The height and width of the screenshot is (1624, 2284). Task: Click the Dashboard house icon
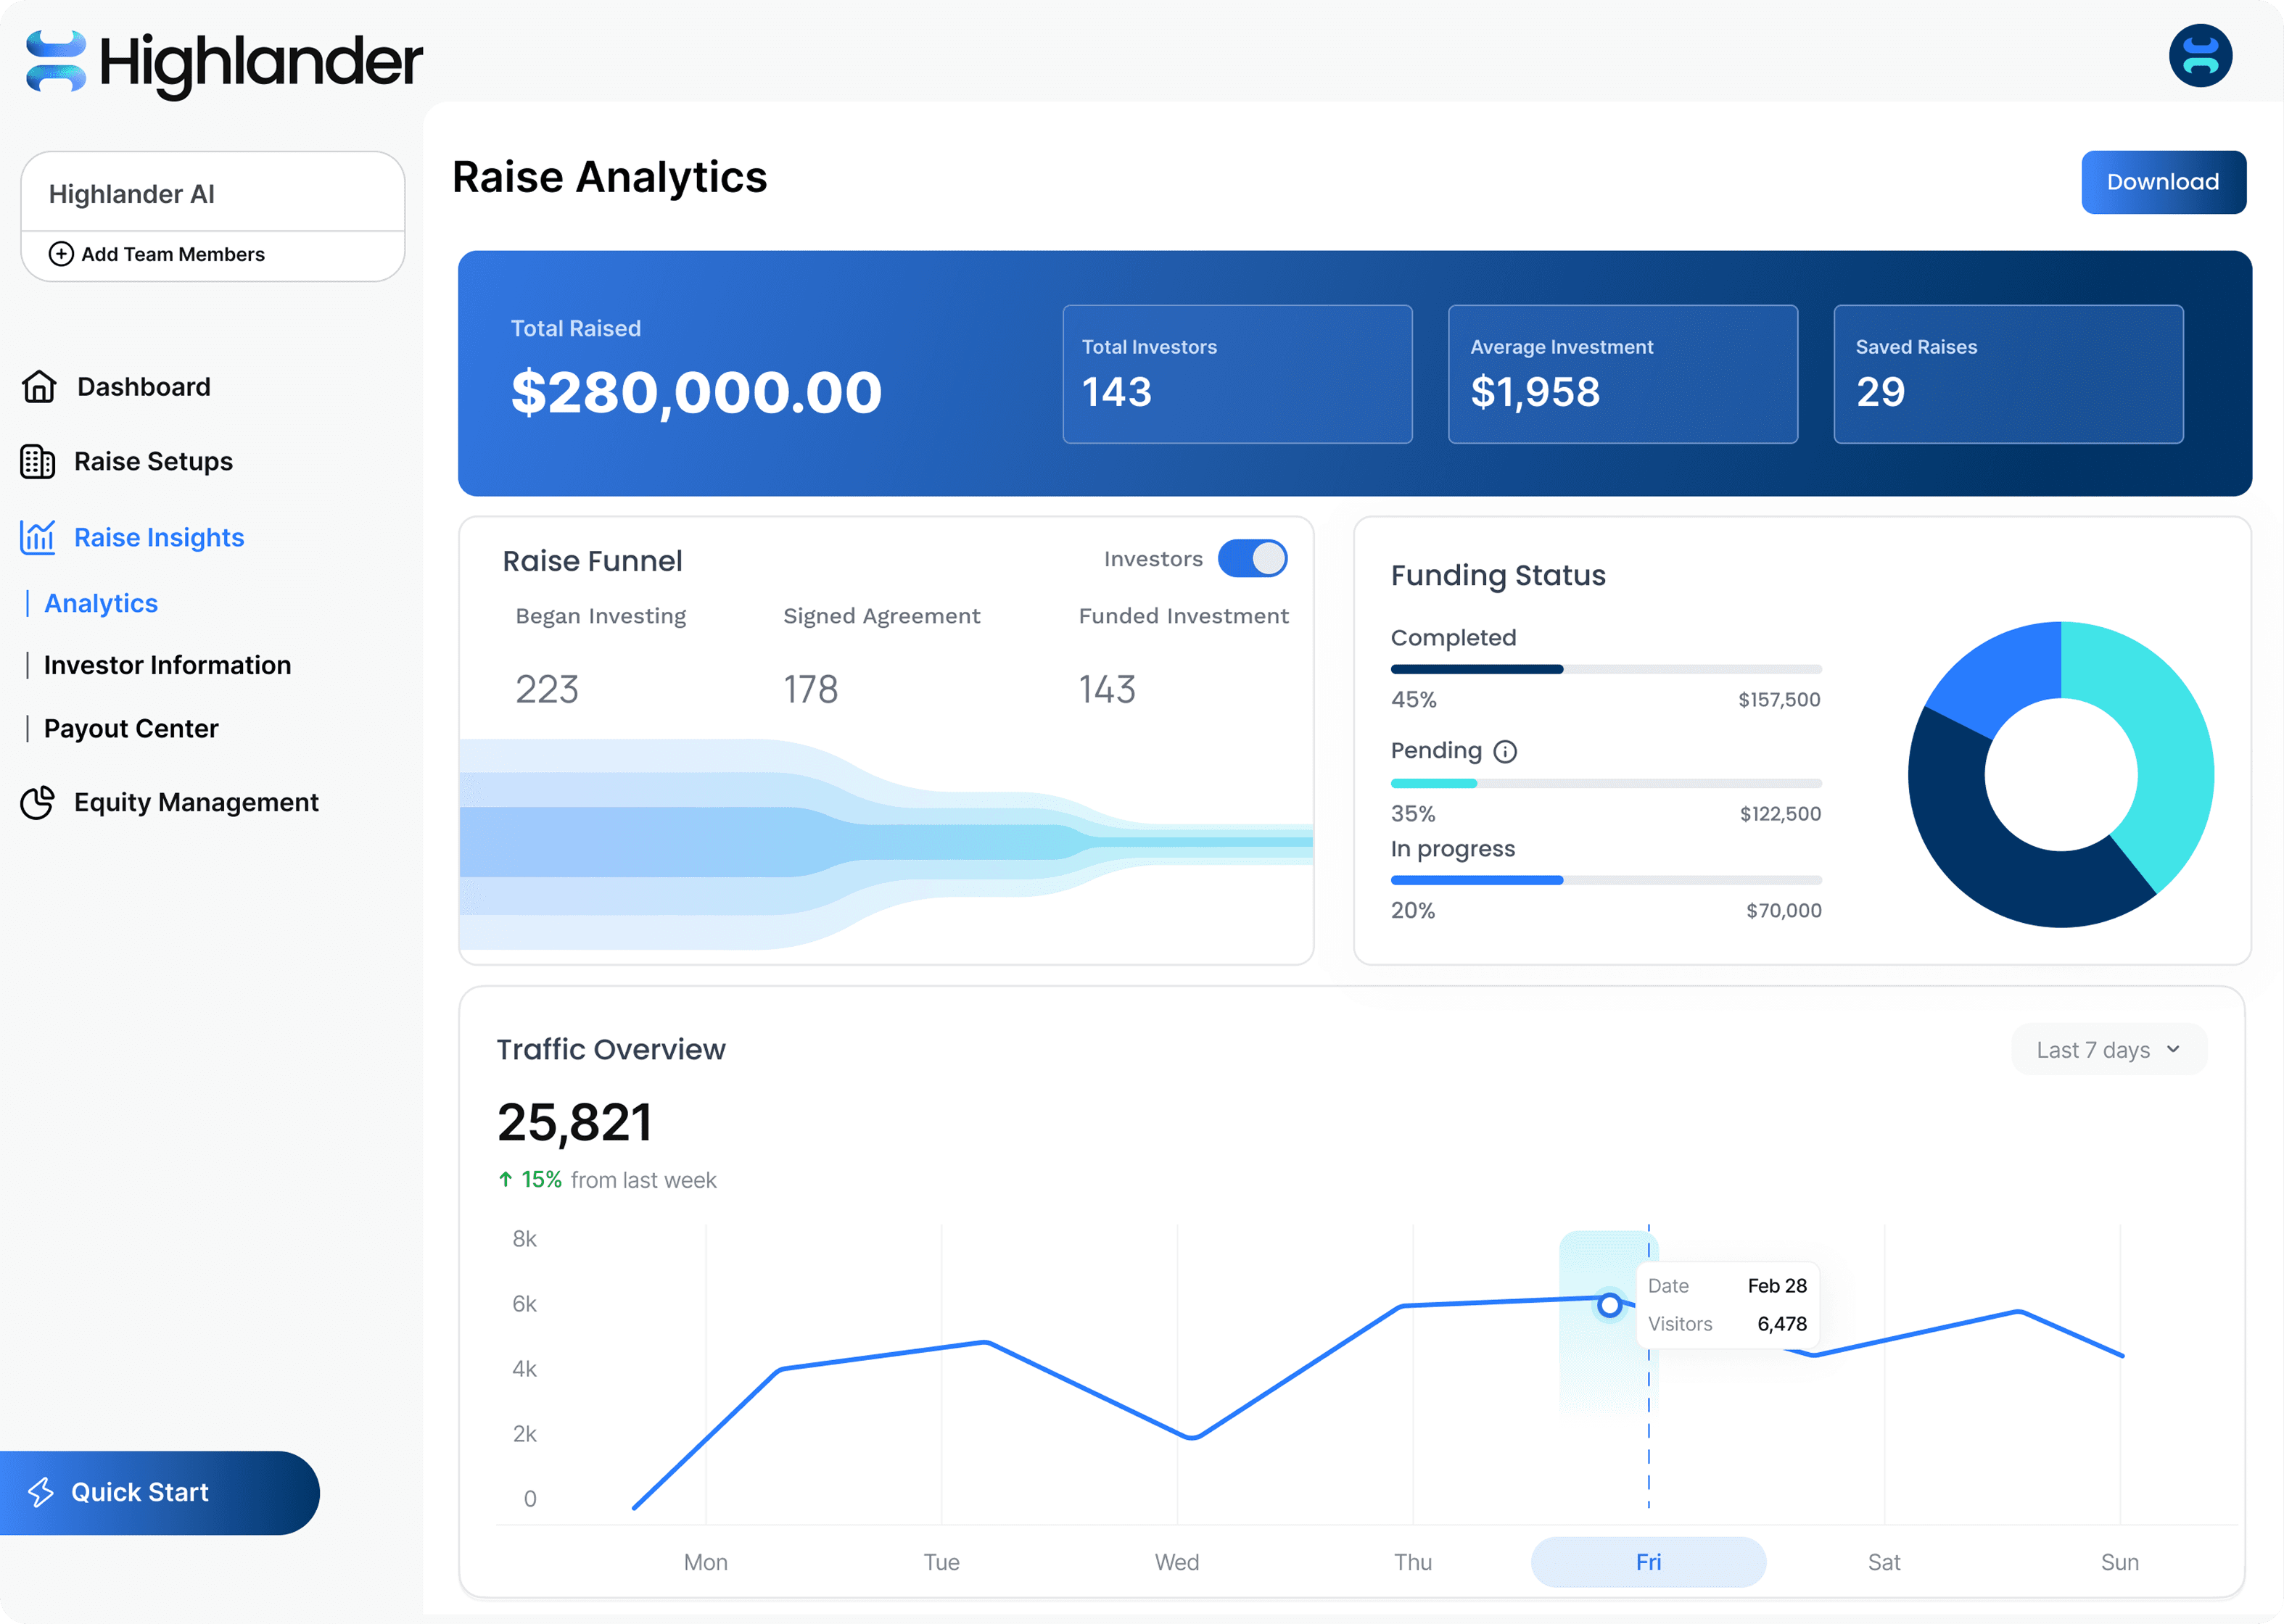39,386
